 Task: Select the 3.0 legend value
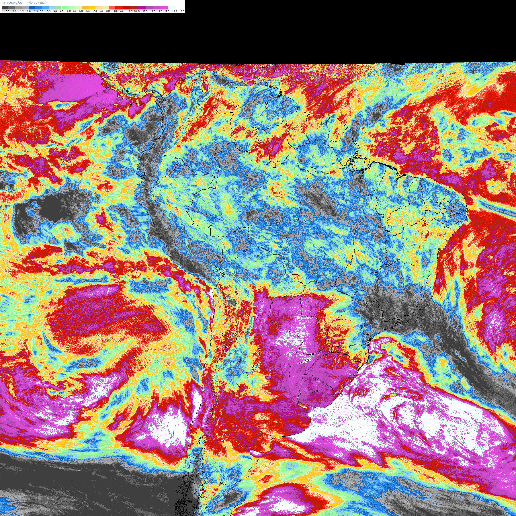point(42,11)
